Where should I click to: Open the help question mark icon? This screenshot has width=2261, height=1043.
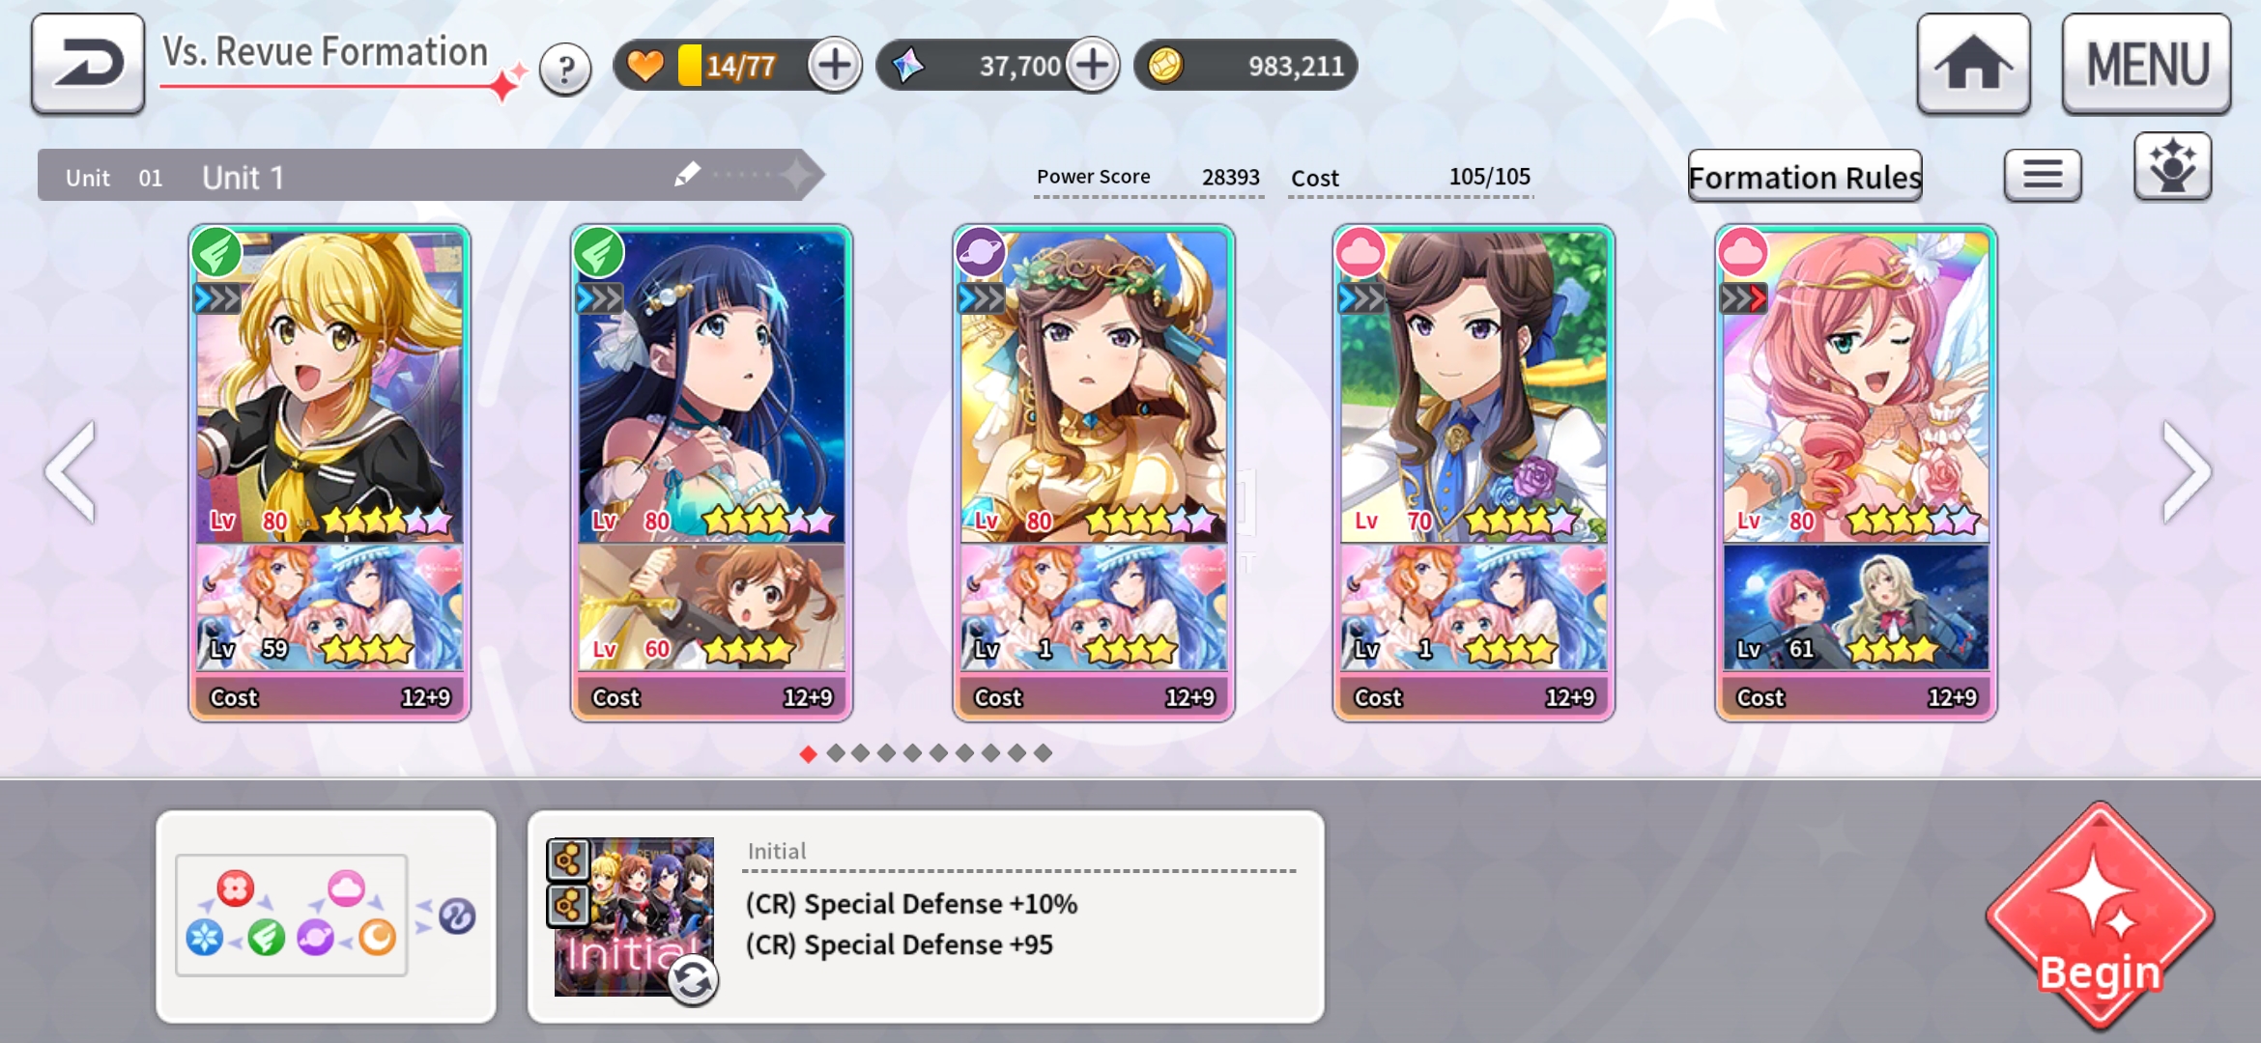(x=565, y=69)
